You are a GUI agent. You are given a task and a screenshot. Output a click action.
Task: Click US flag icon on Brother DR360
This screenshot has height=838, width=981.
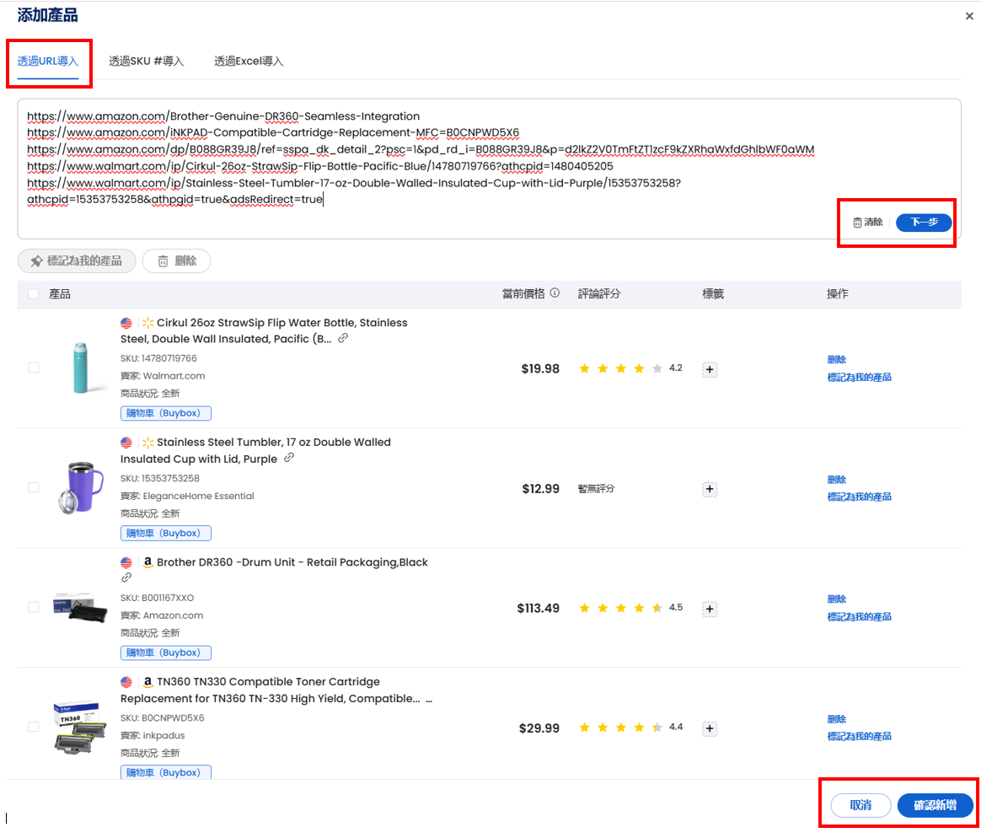pyautogui.click(x=126, y=562)
